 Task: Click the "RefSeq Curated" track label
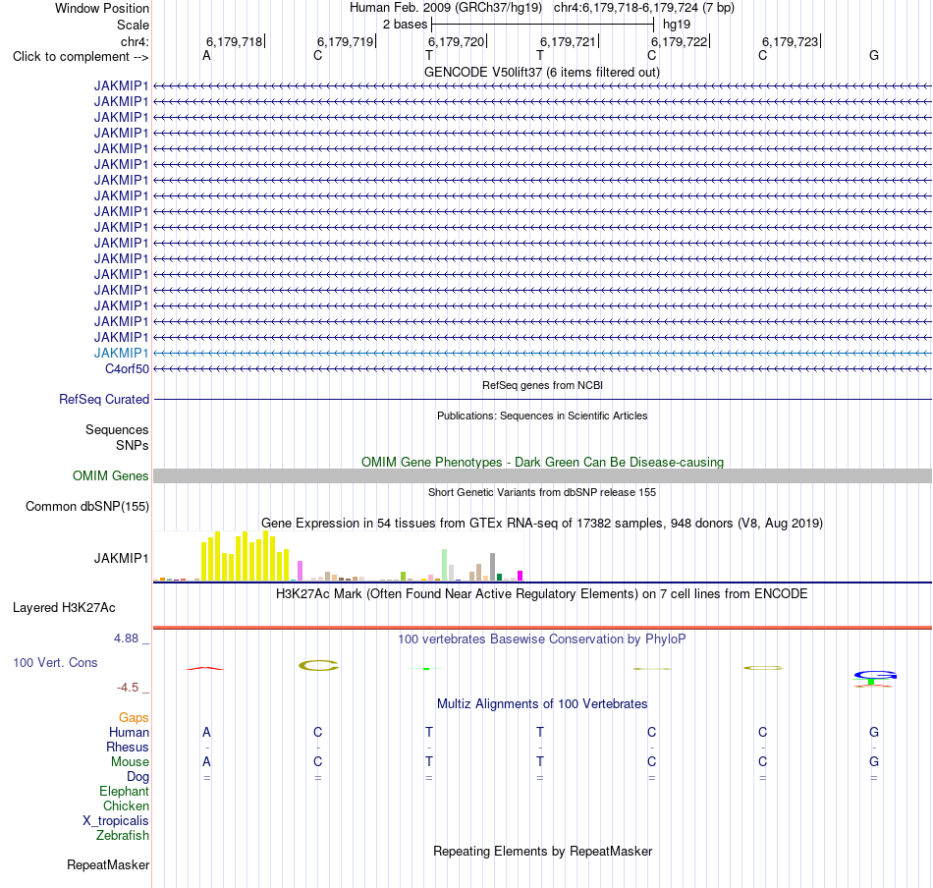(x=103, y=400)
